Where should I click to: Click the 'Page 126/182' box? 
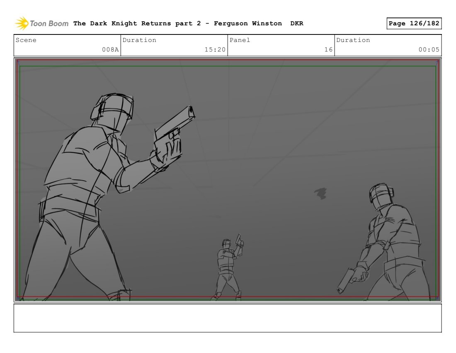(x=414, y=23)
